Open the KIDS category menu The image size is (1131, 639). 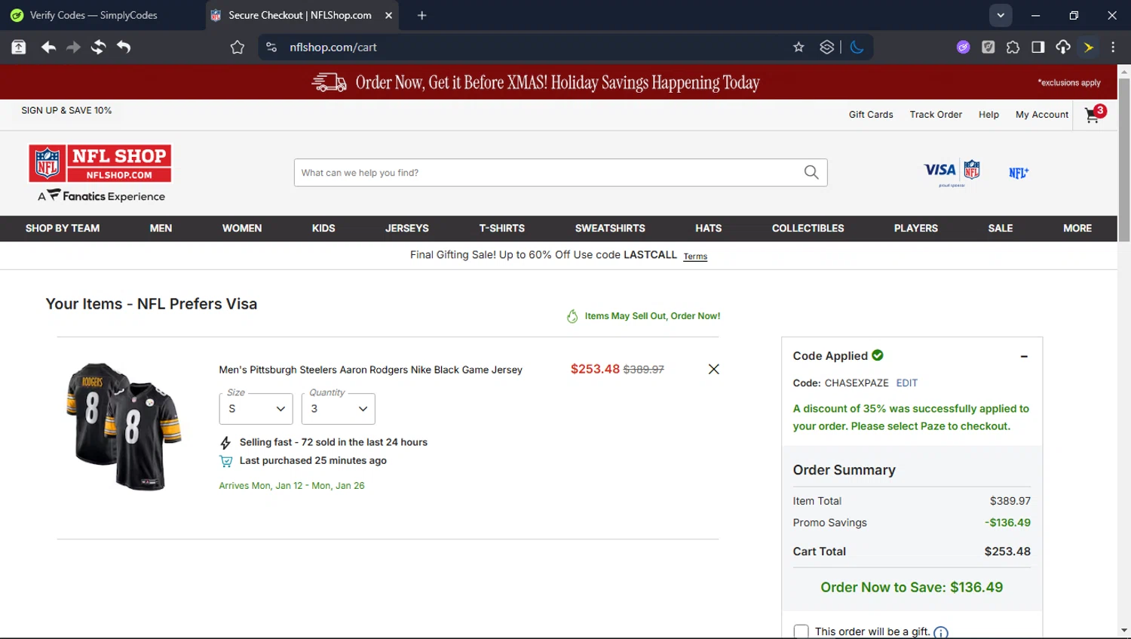[x=323, y=228]
